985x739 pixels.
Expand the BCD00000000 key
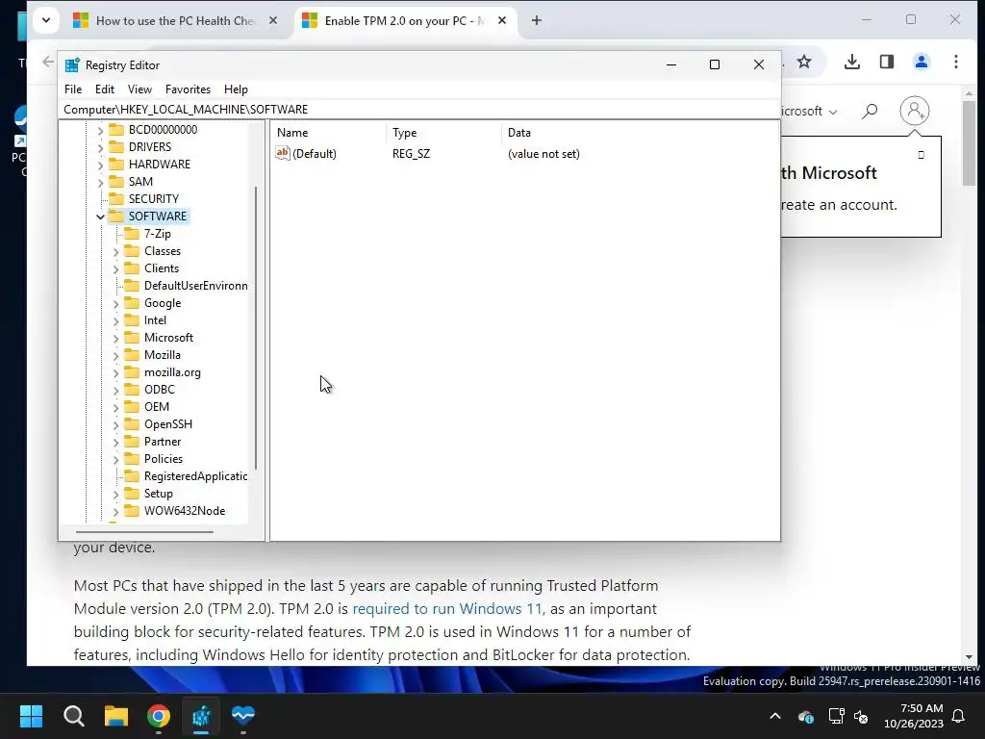click(x=100, y=130)
